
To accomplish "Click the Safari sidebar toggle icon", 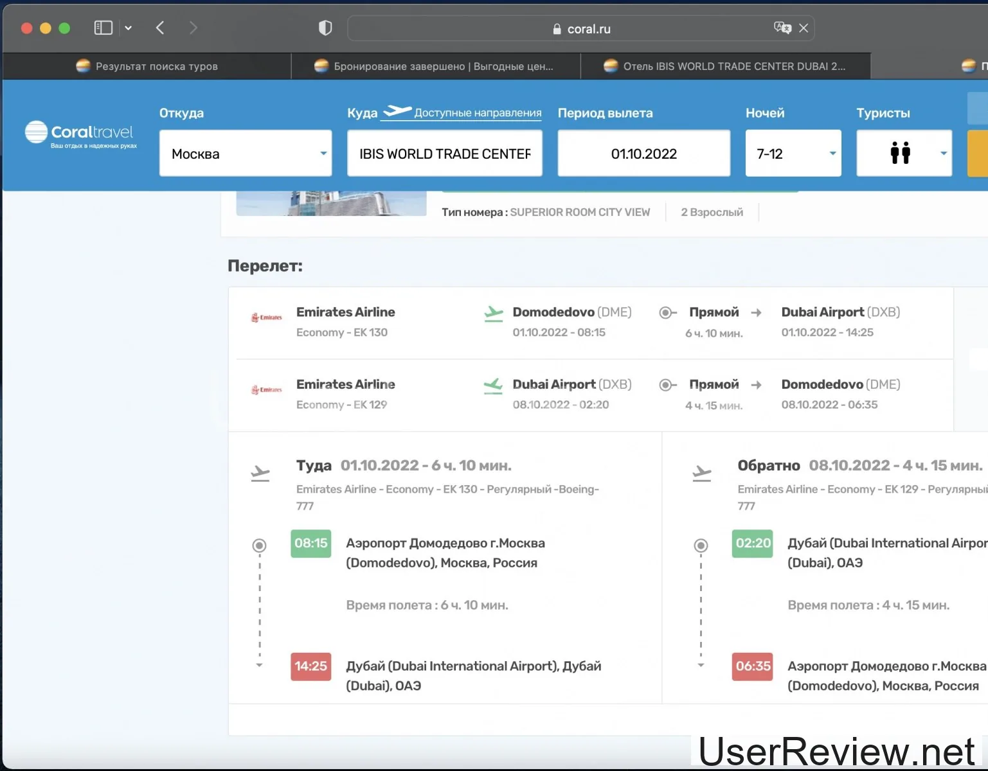I will [103, 28].
